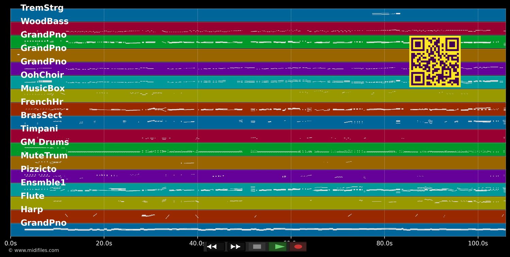This screenshot has width=510, height=257.
Task: Choose the MusicBox track label
Action: click(x=42, y=88)
